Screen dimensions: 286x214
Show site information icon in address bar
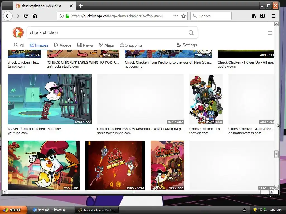click(62, 16)
